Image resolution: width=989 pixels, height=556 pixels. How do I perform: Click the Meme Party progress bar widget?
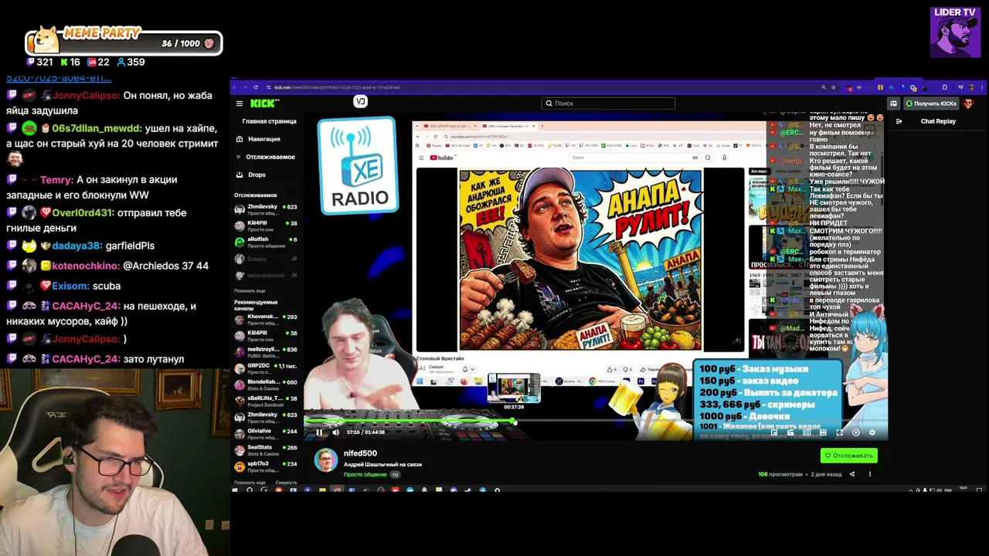[x=124, y=42]
